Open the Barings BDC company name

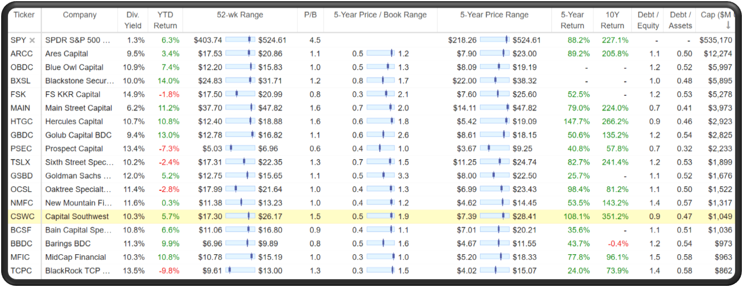(x=68, y=243)
